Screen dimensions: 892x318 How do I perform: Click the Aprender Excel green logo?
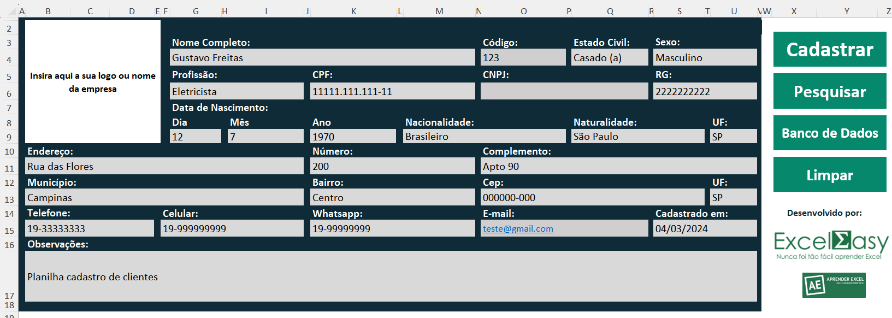(x=834, y=285)
